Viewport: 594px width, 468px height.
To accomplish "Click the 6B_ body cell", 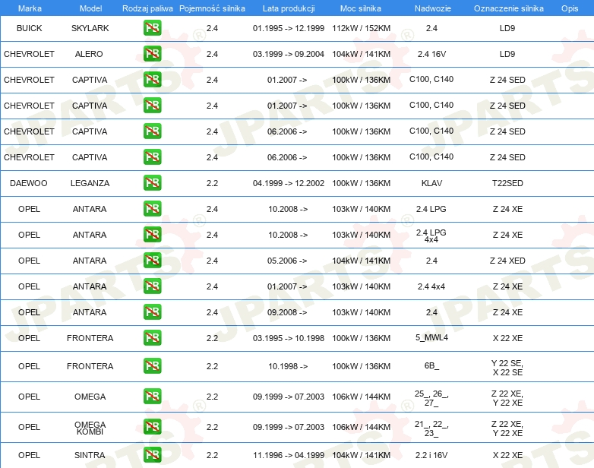I will 431,365.
